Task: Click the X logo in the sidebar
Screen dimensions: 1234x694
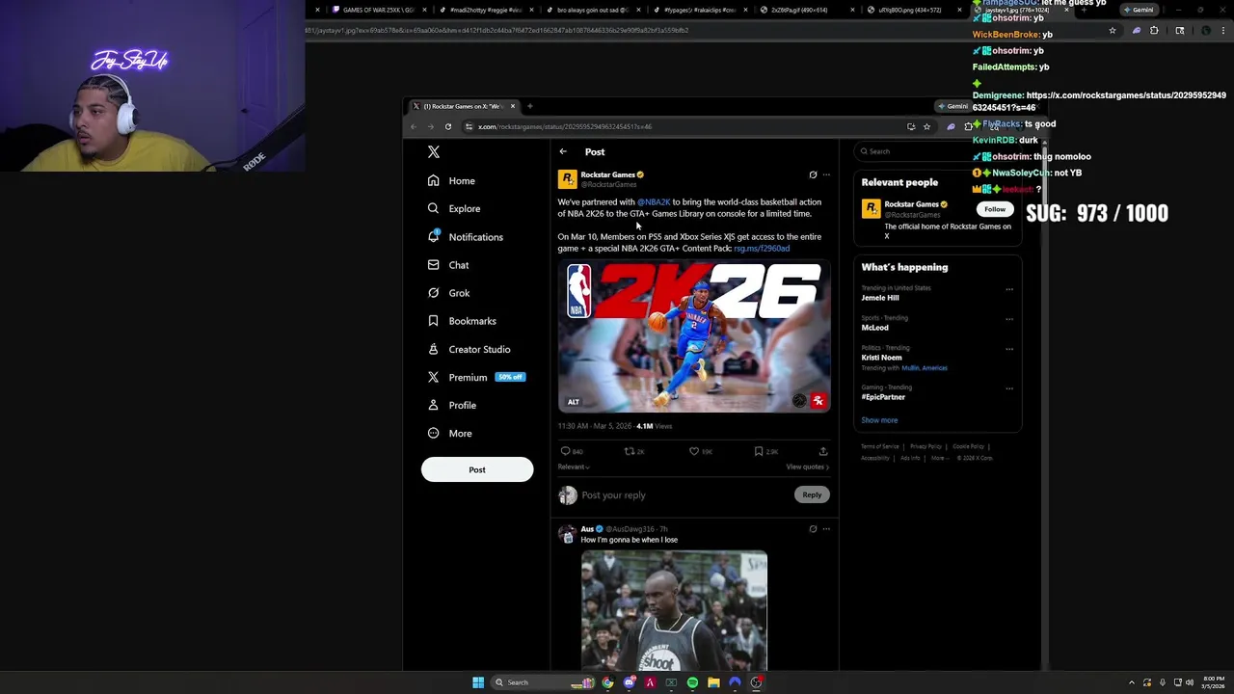Action: coord(434,152)
